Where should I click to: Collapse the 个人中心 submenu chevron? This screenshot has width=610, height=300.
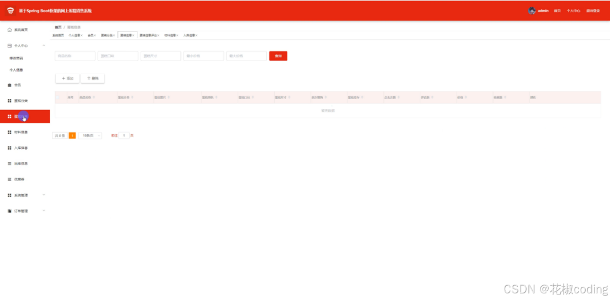(x=44, y=46)
